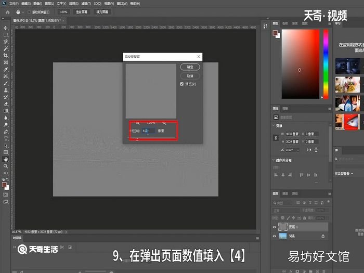Toggle lock all padlock icon

pyautogui.click(x=304, y=218)
